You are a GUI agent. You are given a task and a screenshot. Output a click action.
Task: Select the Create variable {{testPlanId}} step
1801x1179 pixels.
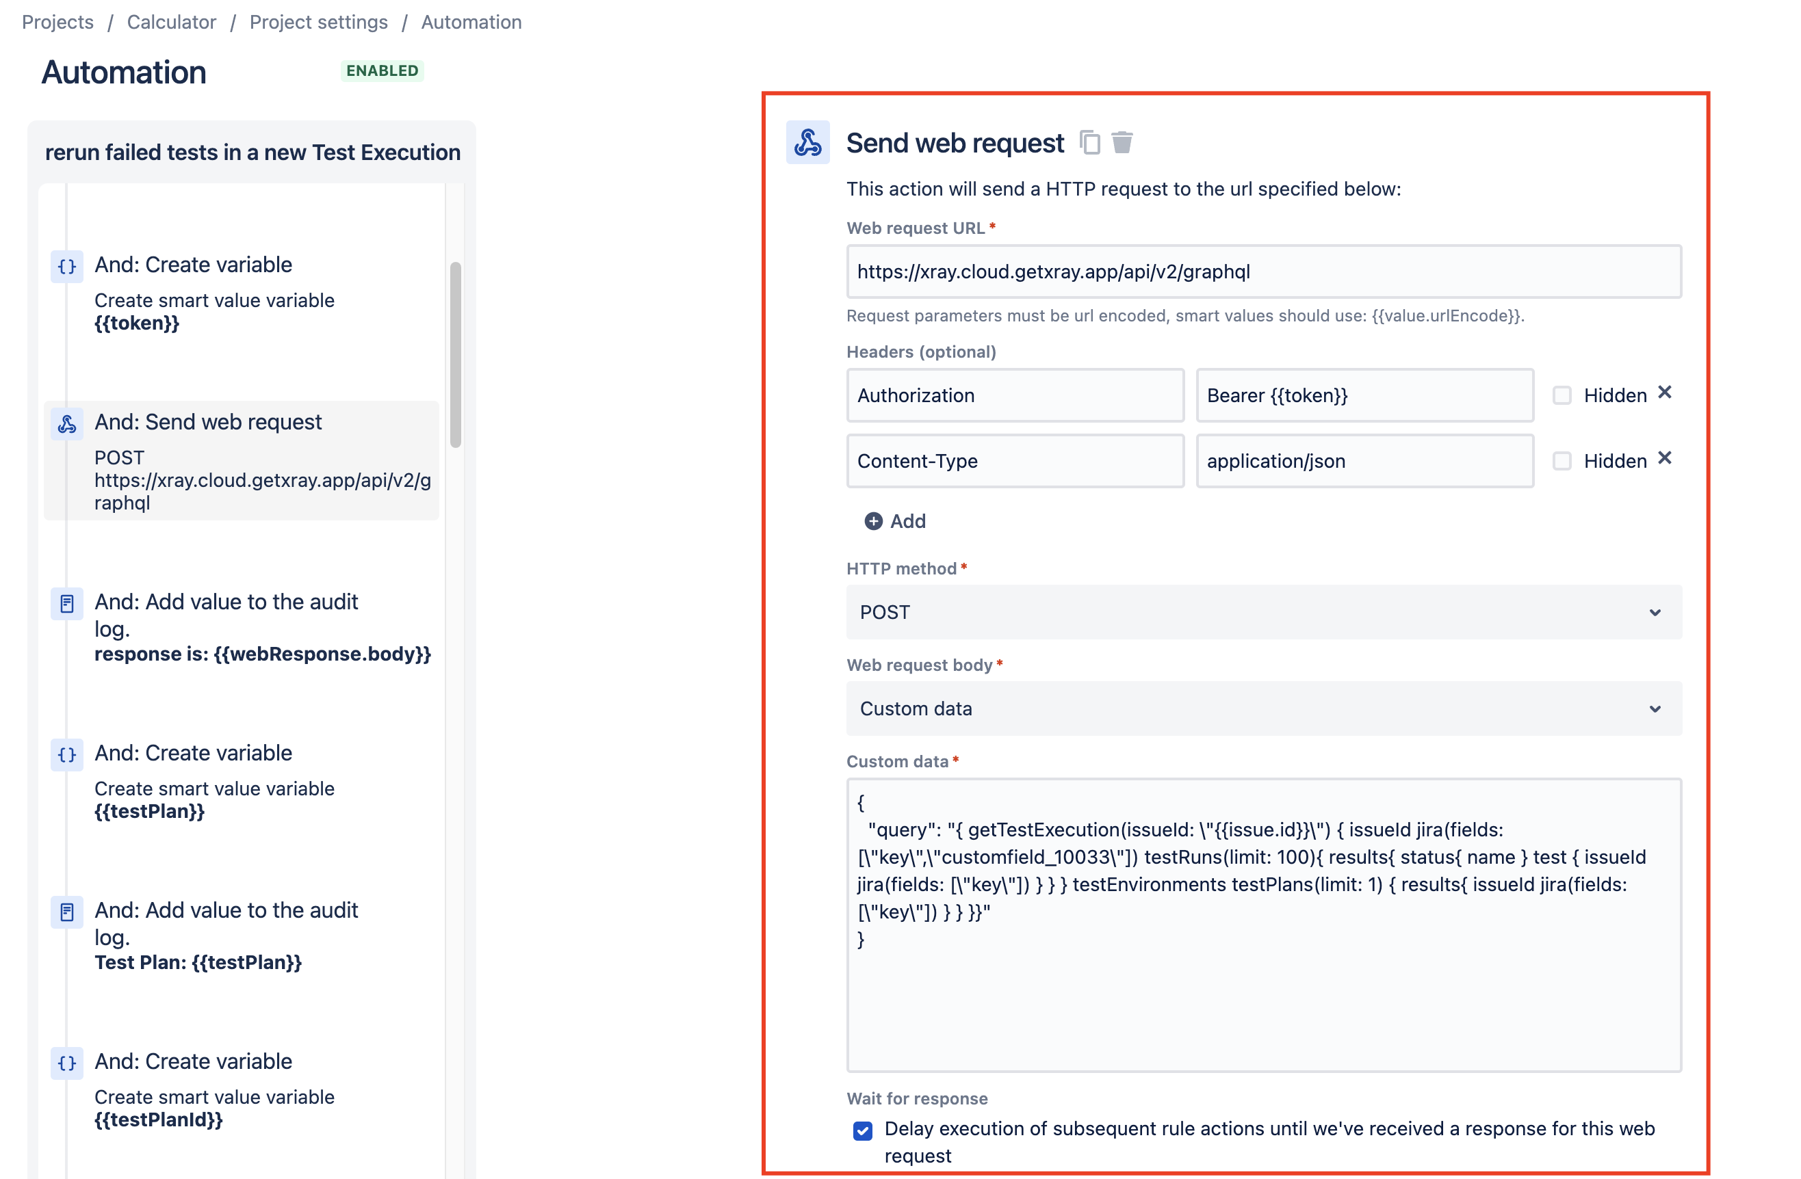pyautogui.click(x=242, y=1089)
